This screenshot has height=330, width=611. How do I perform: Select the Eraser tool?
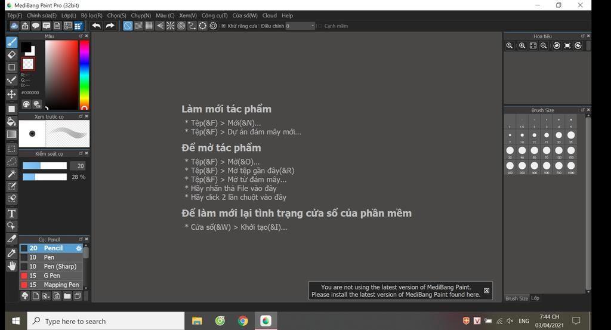click(12, 54)
